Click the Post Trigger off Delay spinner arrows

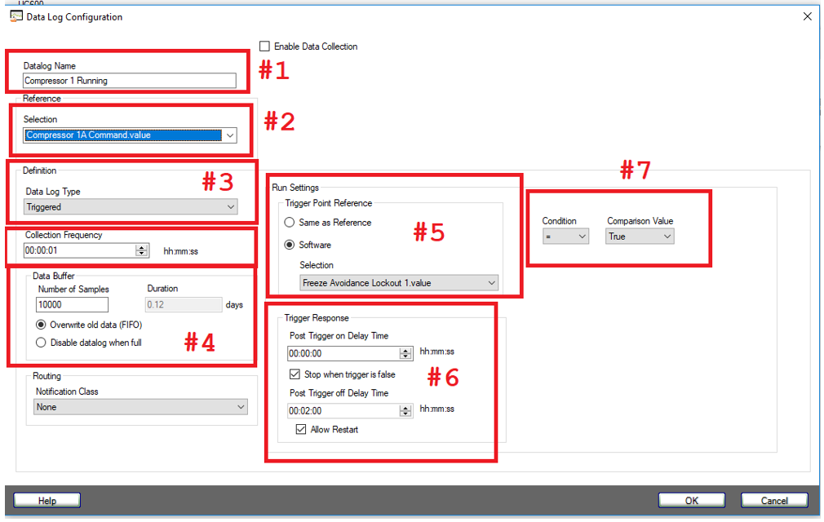pyautogui.click(x=405, y=411)
